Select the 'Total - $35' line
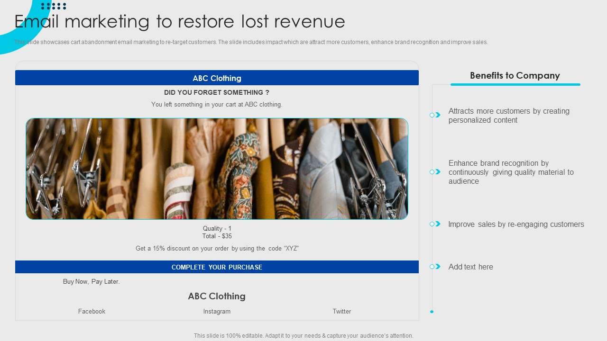The height and width of the screenshot is (341, 607). point(217,236)
